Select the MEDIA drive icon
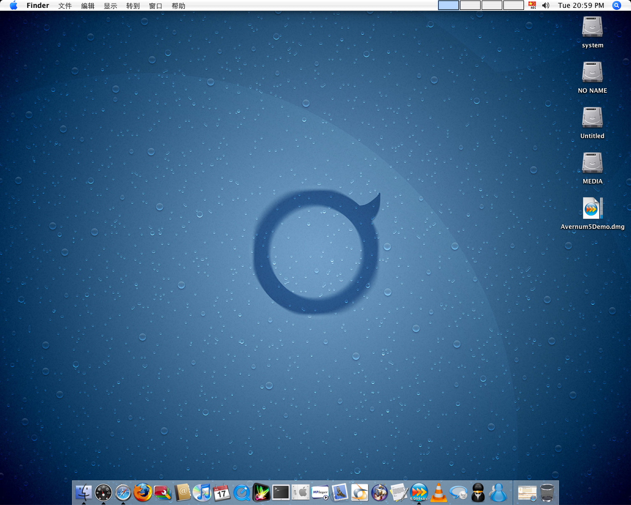The height and width of the screenshot is (505, 631). [x=593, y=163]
